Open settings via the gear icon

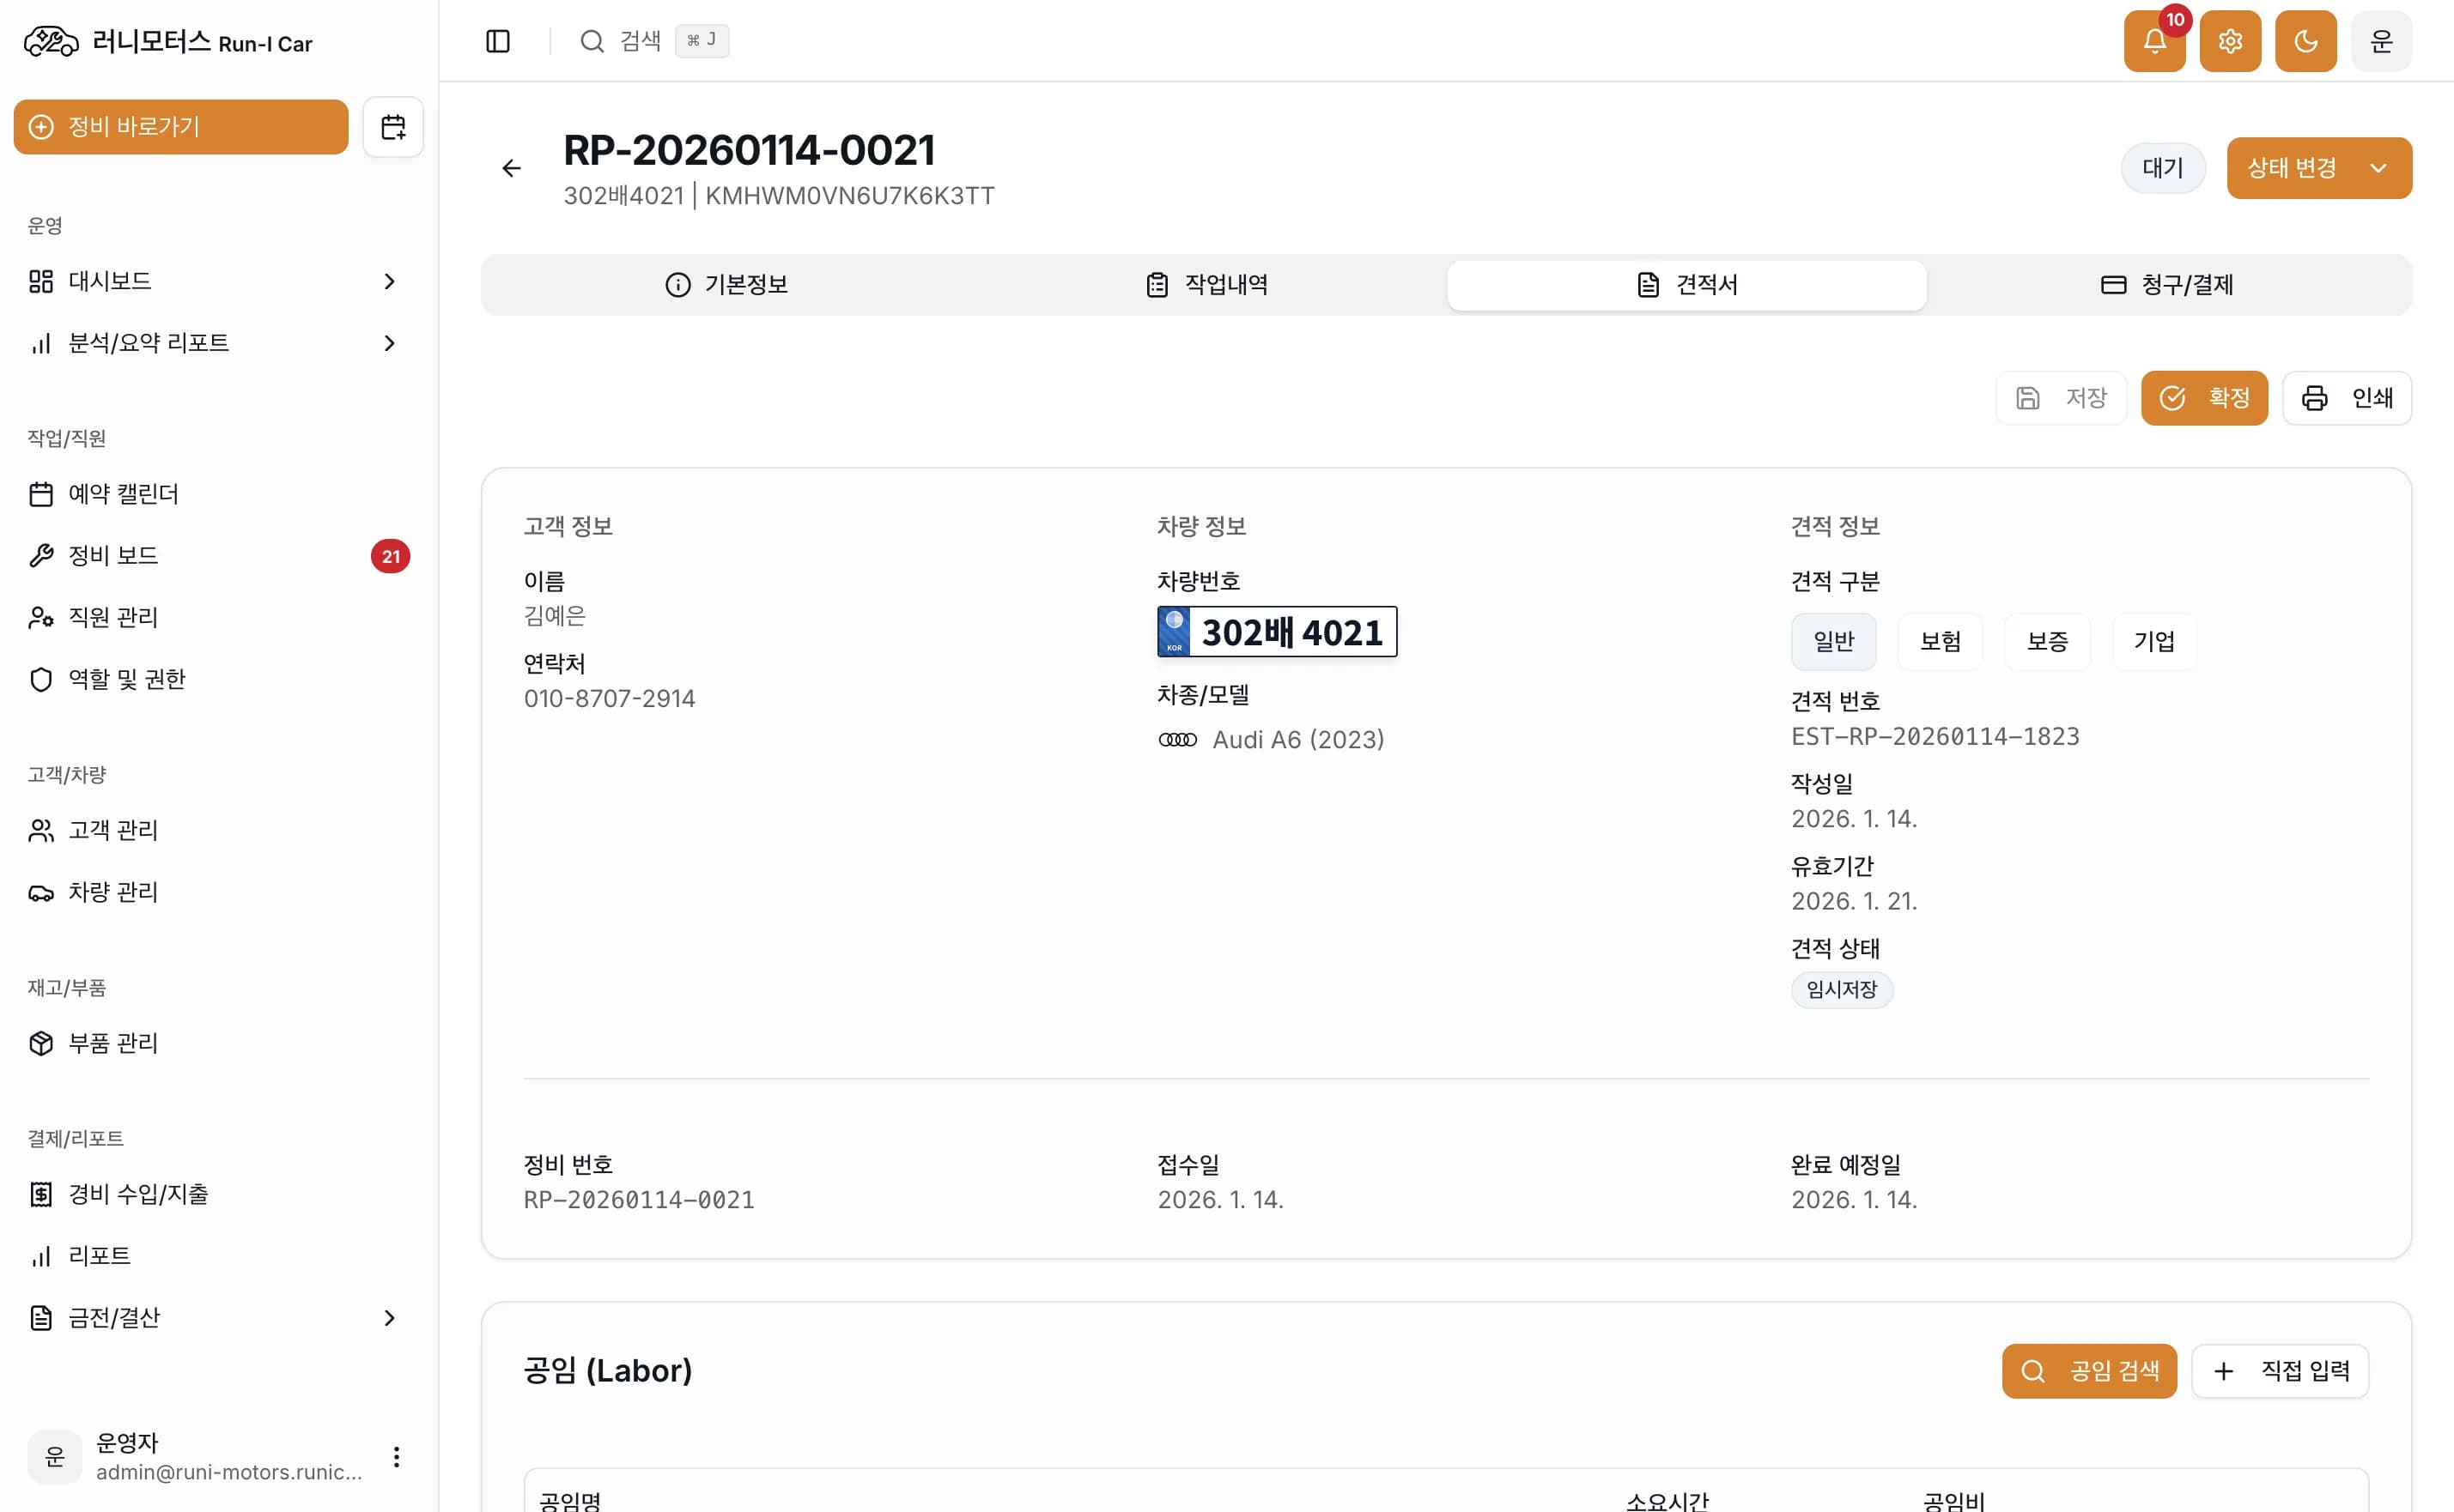tap(2230, 42)
